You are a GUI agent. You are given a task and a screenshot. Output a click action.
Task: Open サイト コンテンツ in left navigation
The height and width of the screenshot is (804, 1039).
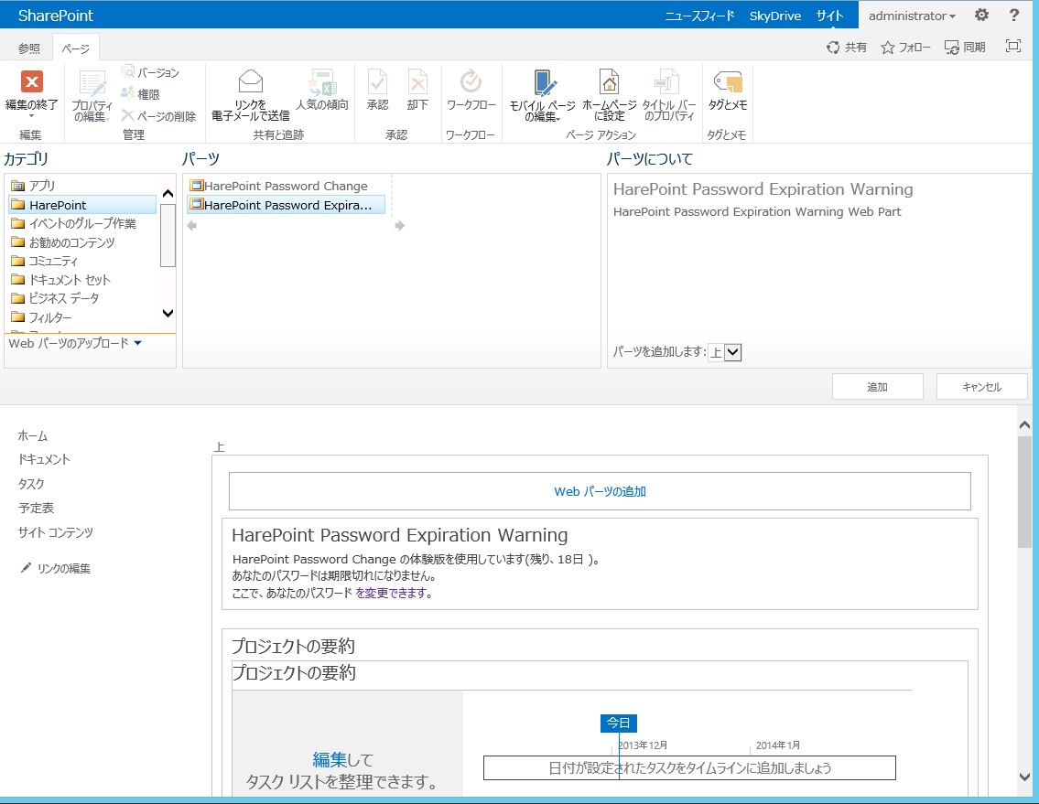pyautogui.click(x=55, y=532)
